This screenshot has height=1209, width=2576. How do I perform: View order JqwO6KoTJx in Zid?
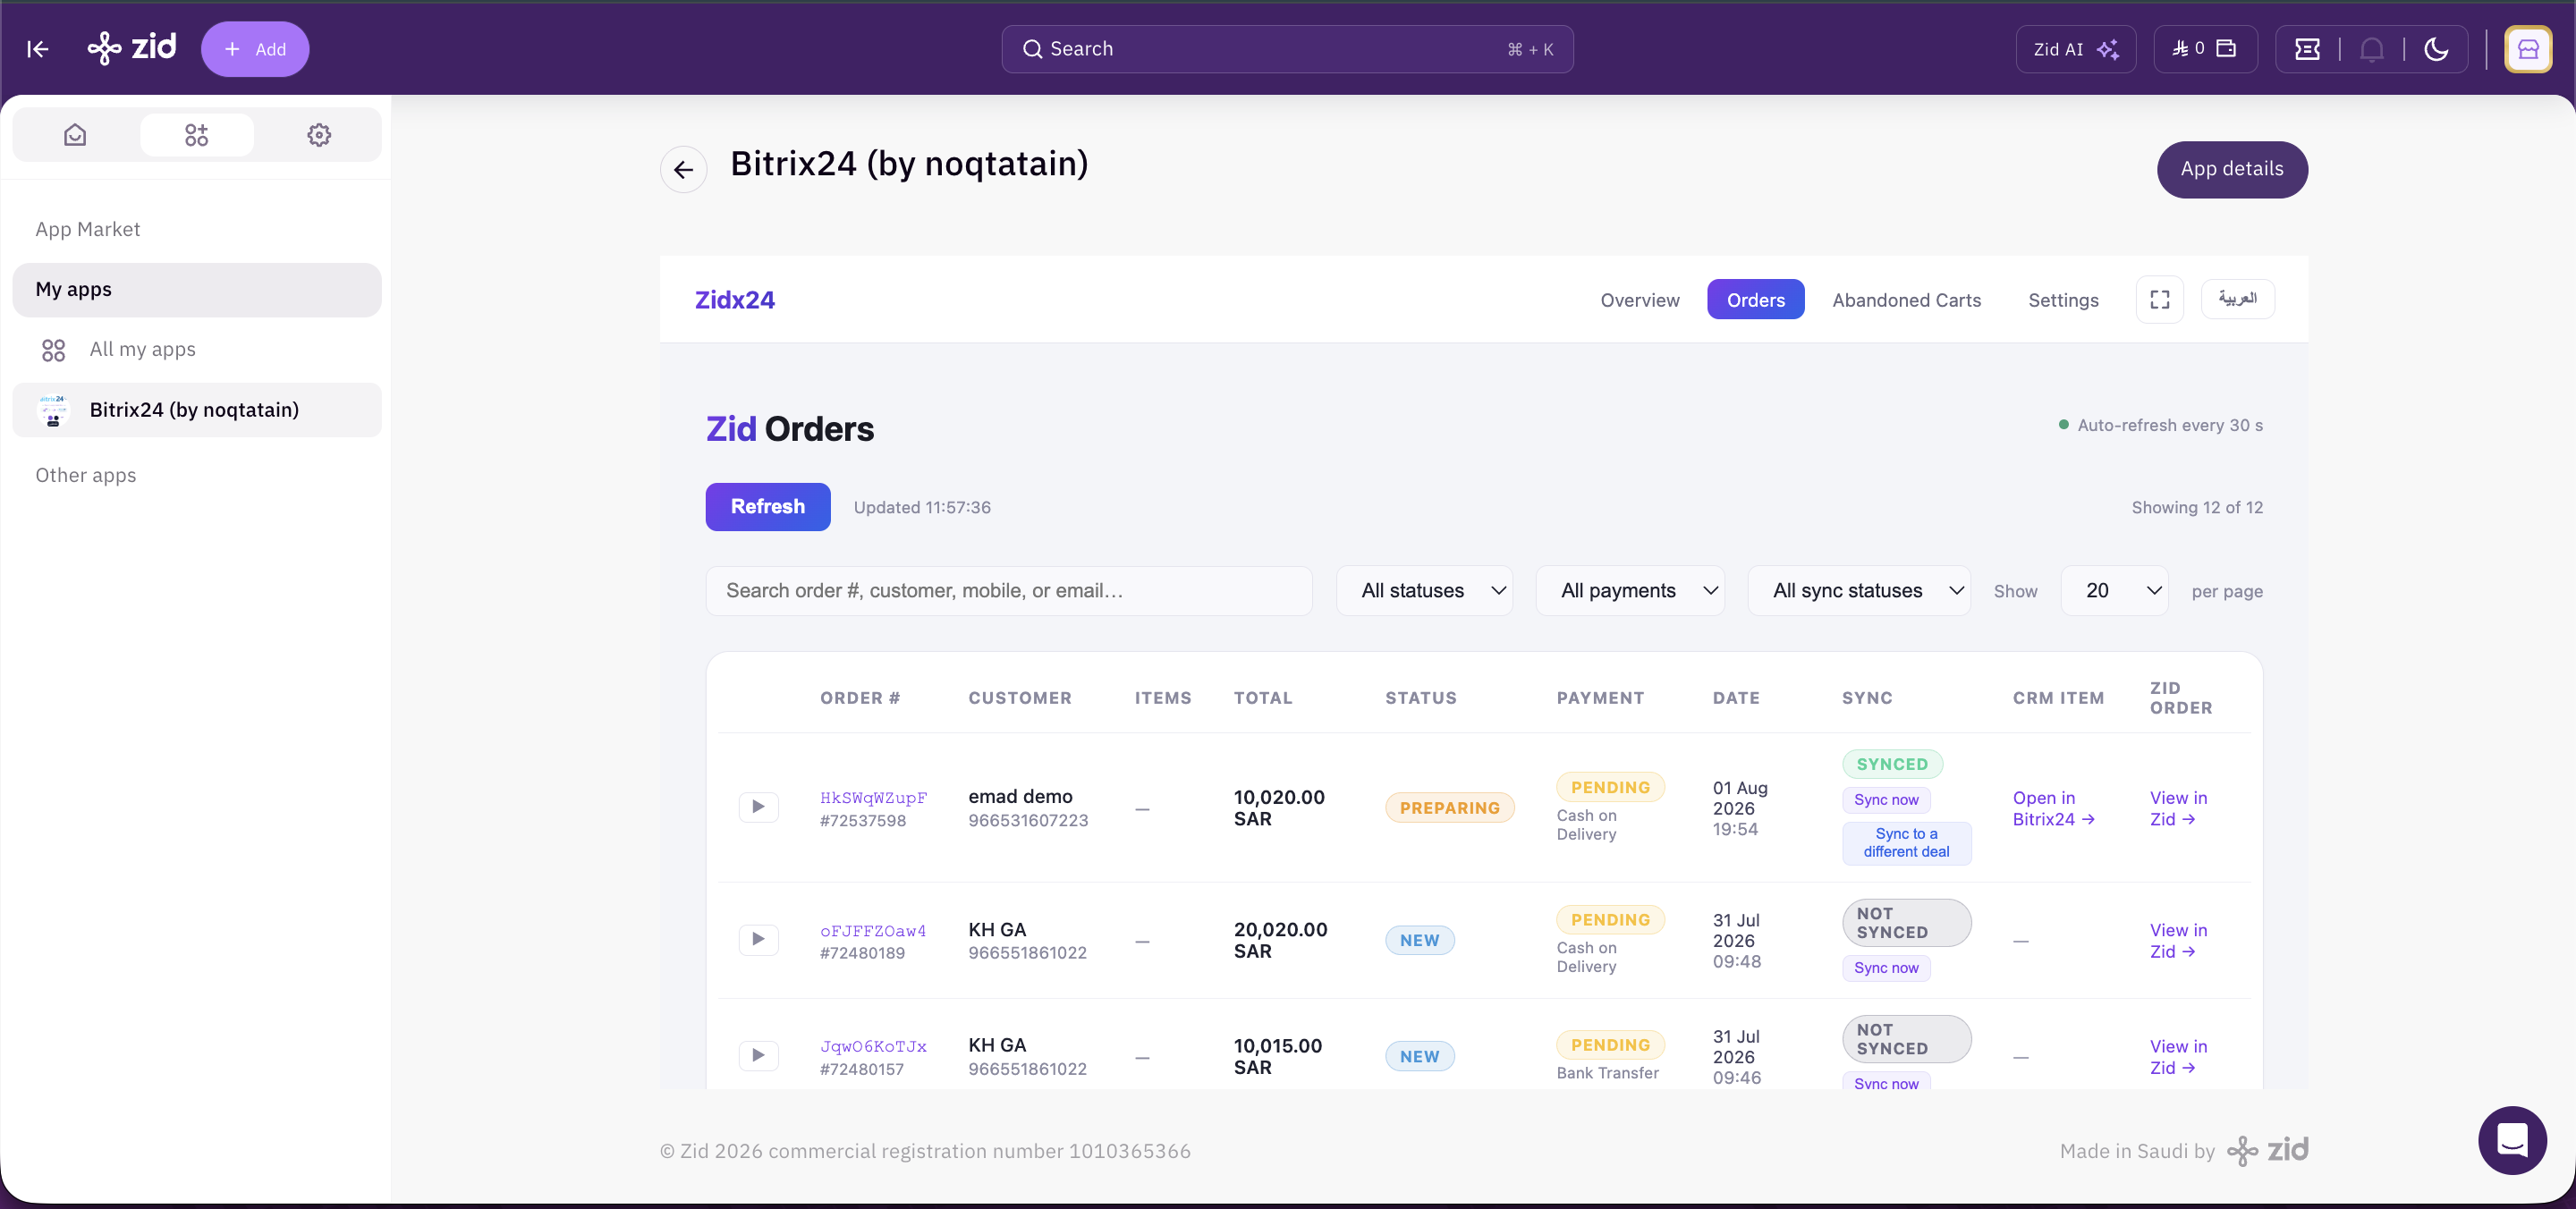[x=2178, y=1056]
